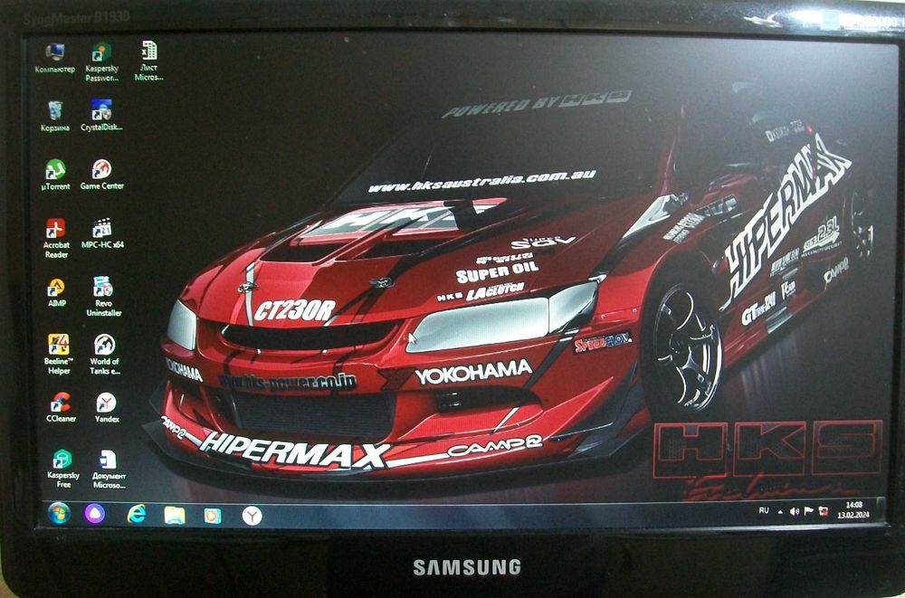The height and width of the screenshot is (598, 905).
Task: Open the volume speaker tray icon
Action: point(795,511)
